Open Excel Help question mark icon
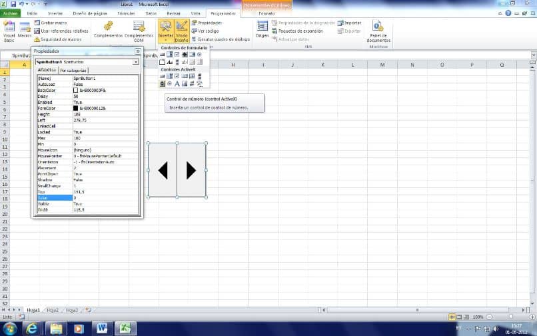 coord(508,13)
